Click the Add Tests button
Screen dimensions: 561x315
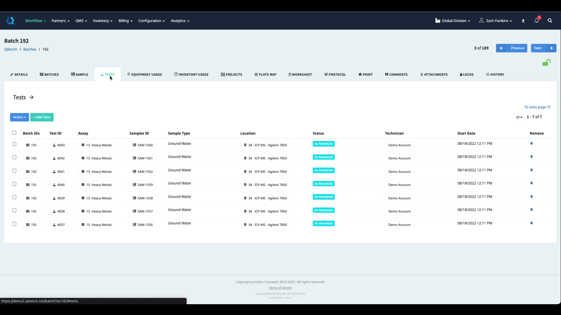point(42,117)
